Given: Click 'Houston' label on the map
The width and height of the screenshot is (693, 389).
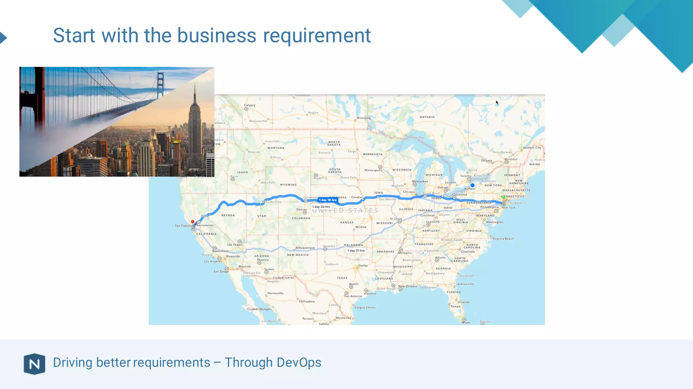Looking at the screenshot, I should click(370, 293).
